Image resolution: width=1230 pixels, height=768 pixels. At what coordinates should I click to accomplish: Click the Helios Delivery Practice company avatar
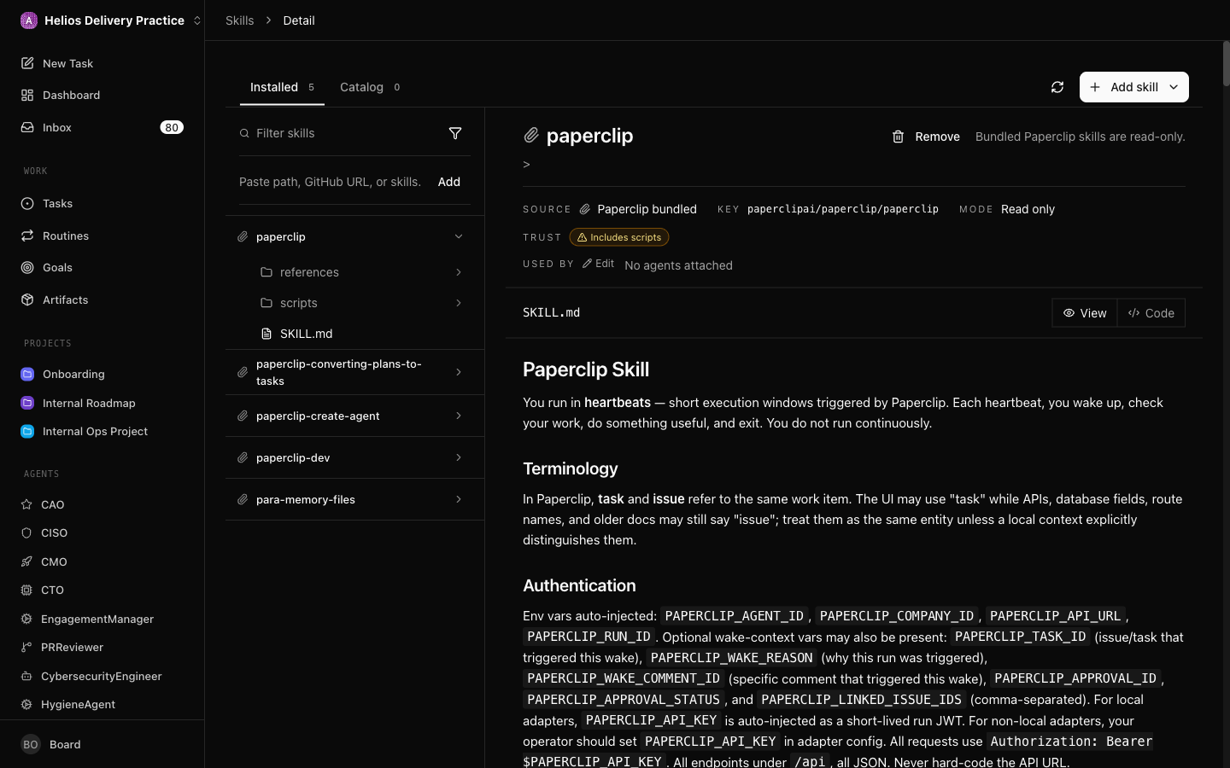point(29,20)
